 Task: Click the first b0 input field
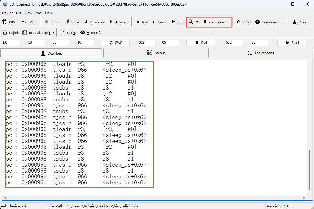pyautogui.click(x=12, y=42)
